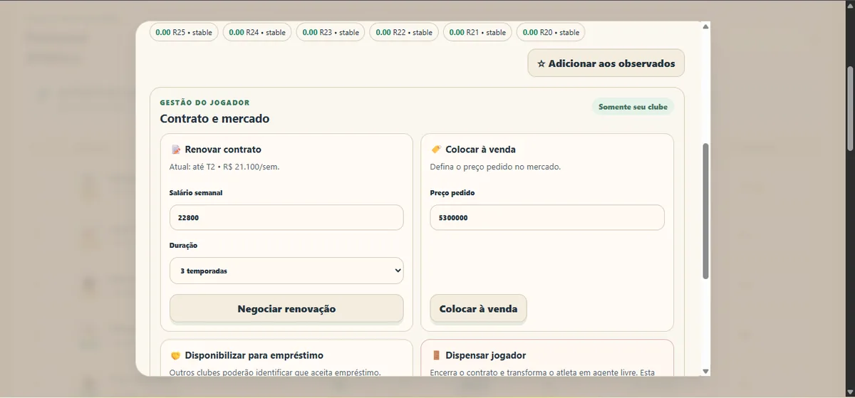
Task: Open the Duração dropdown showing 3 temporadas
Action: (x=286, y=271)
